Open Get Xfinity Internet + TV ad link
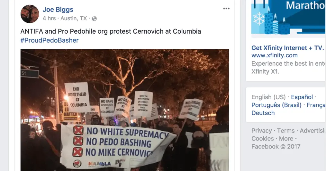Image resolution: width=326 pixels, height=171 pixels. pyautogui.click(x=287, y=48)
